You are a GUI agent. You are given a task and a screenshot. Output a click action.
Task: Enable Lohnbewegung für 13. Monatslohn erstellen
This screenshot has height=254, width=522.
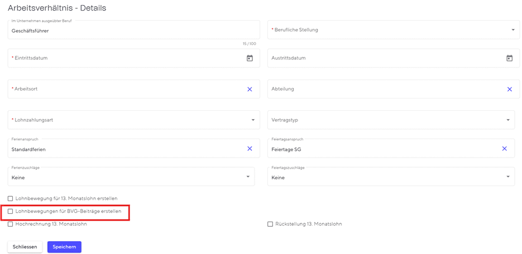(x=11, y=198)
